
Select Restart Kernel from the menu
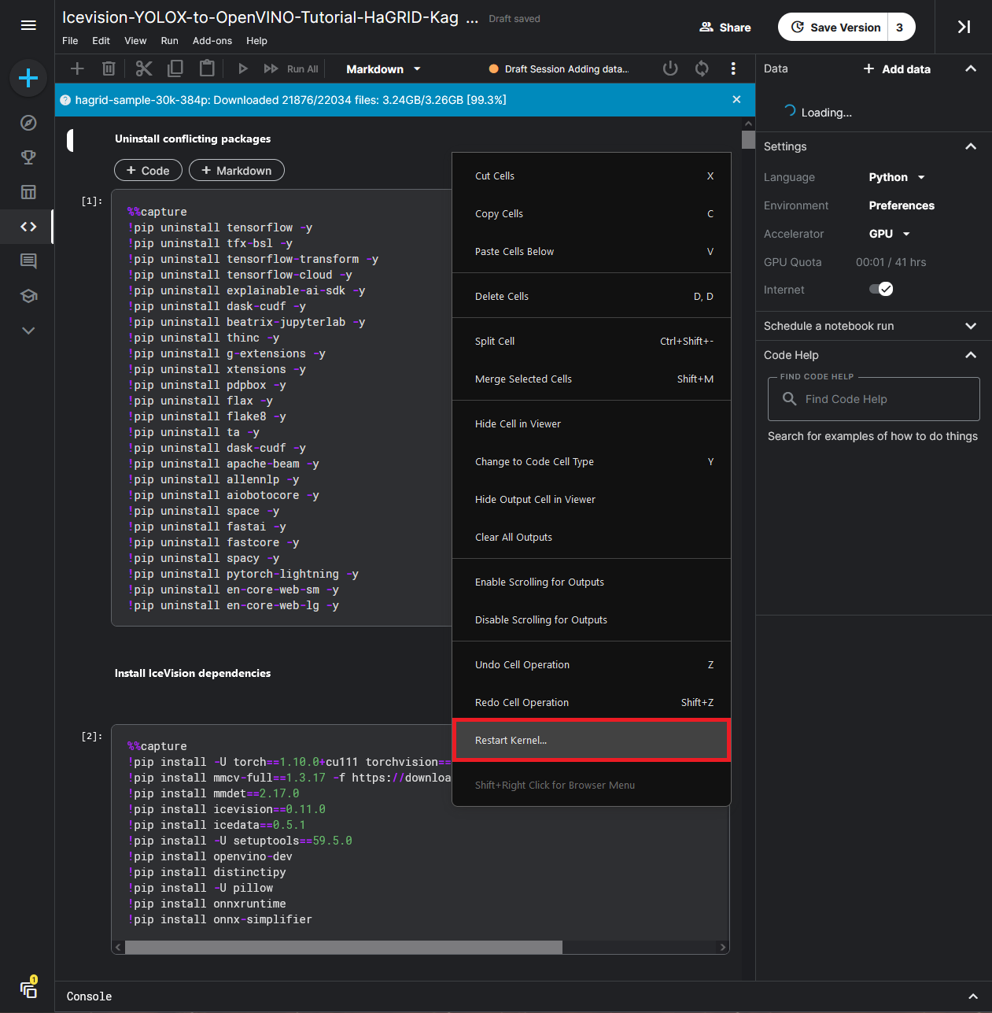coord(511,741)
